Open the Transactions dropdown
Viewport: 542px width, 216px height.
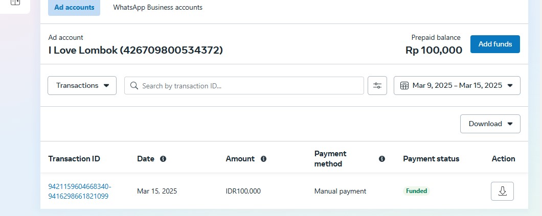82,86
